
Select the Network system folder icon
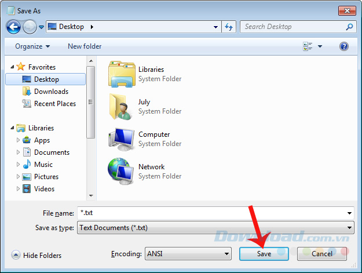click(x=121, y=171)
